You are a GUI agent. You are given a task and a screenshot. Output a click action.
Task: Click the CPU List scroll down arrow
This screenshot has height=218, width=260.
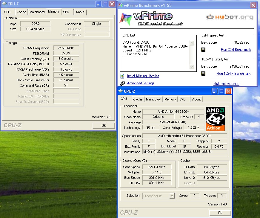192,67
